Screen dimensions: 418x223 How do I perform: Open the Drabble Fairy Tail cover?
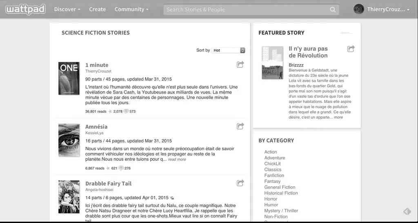coord(69,197)
